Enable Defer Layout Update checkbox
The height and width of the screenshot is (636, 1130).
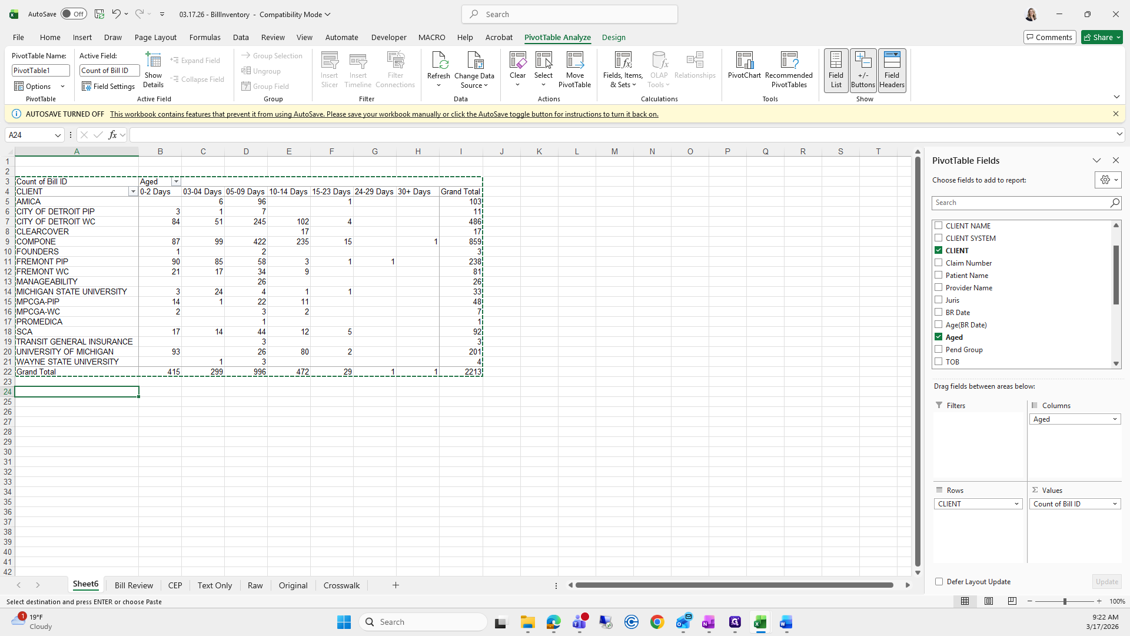(x=939, y=581)
